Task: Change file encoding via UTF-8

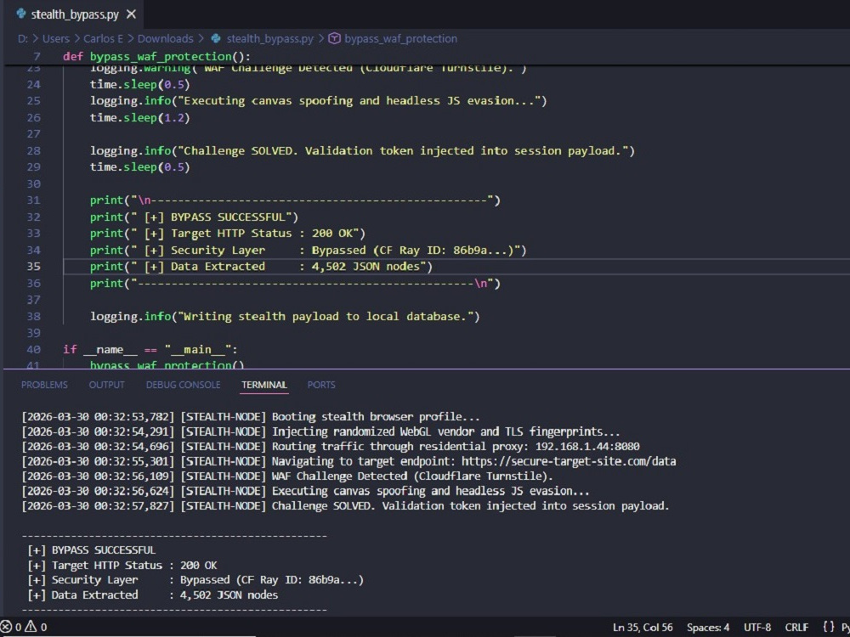Action: [x=757, y=628]
